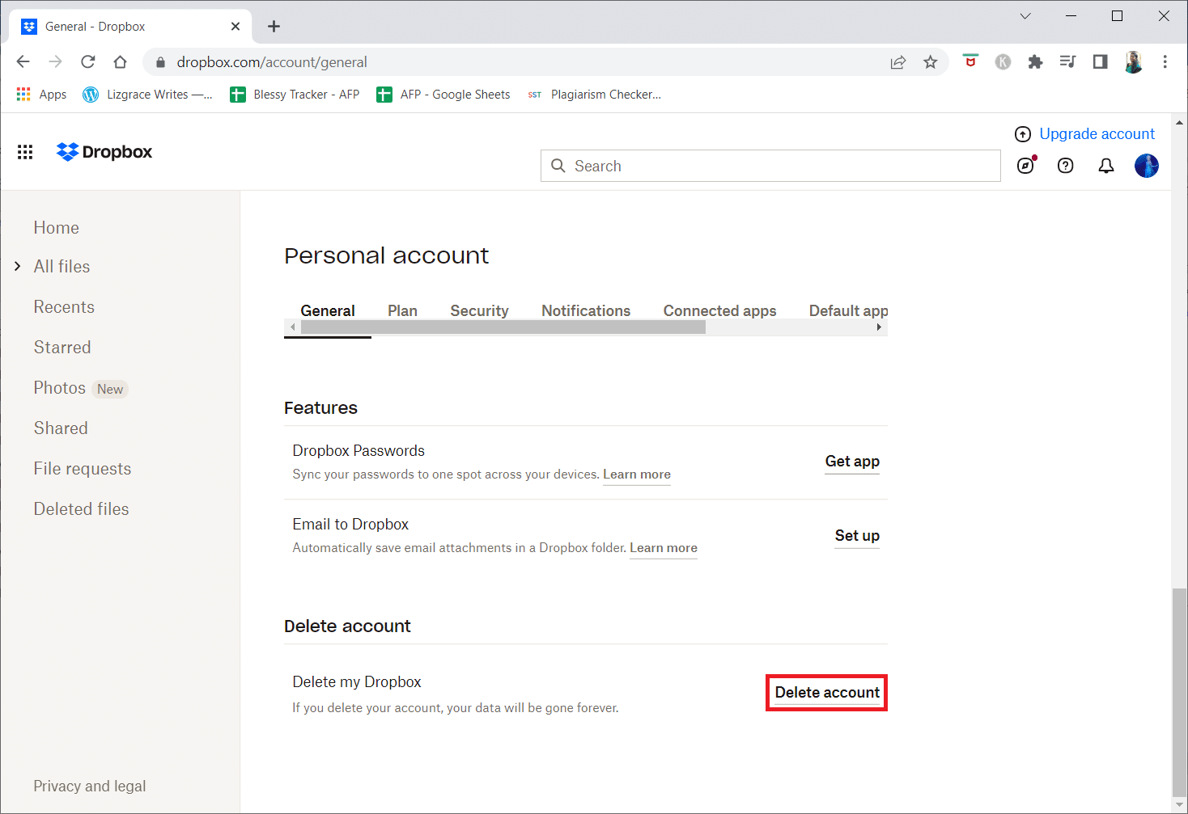The image size is (1188, 814).
Task: Switch to the Plan tab
Action: (402, 311)
